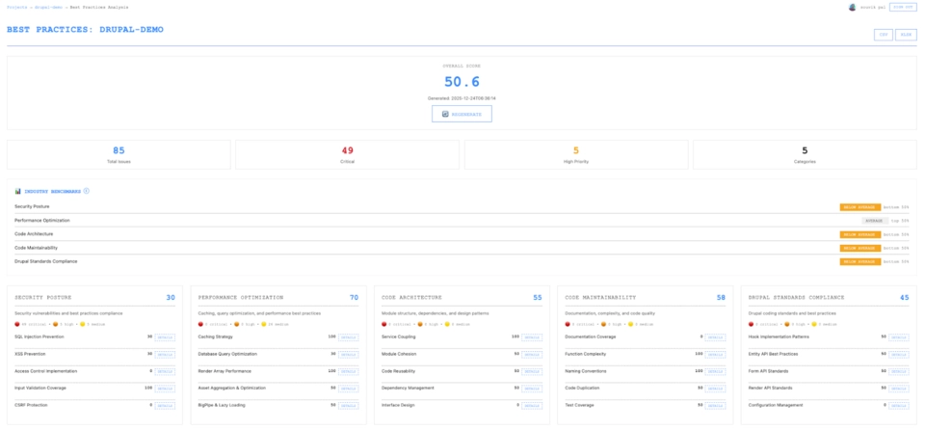925x430 pixels.
Task: Show Render Array Performance details
Action: coord(348,371)
